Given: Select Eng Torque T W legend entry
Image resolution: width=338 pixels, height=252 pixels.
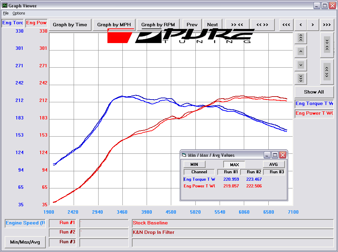Looking at the screenshot, I should click(314, 104).
